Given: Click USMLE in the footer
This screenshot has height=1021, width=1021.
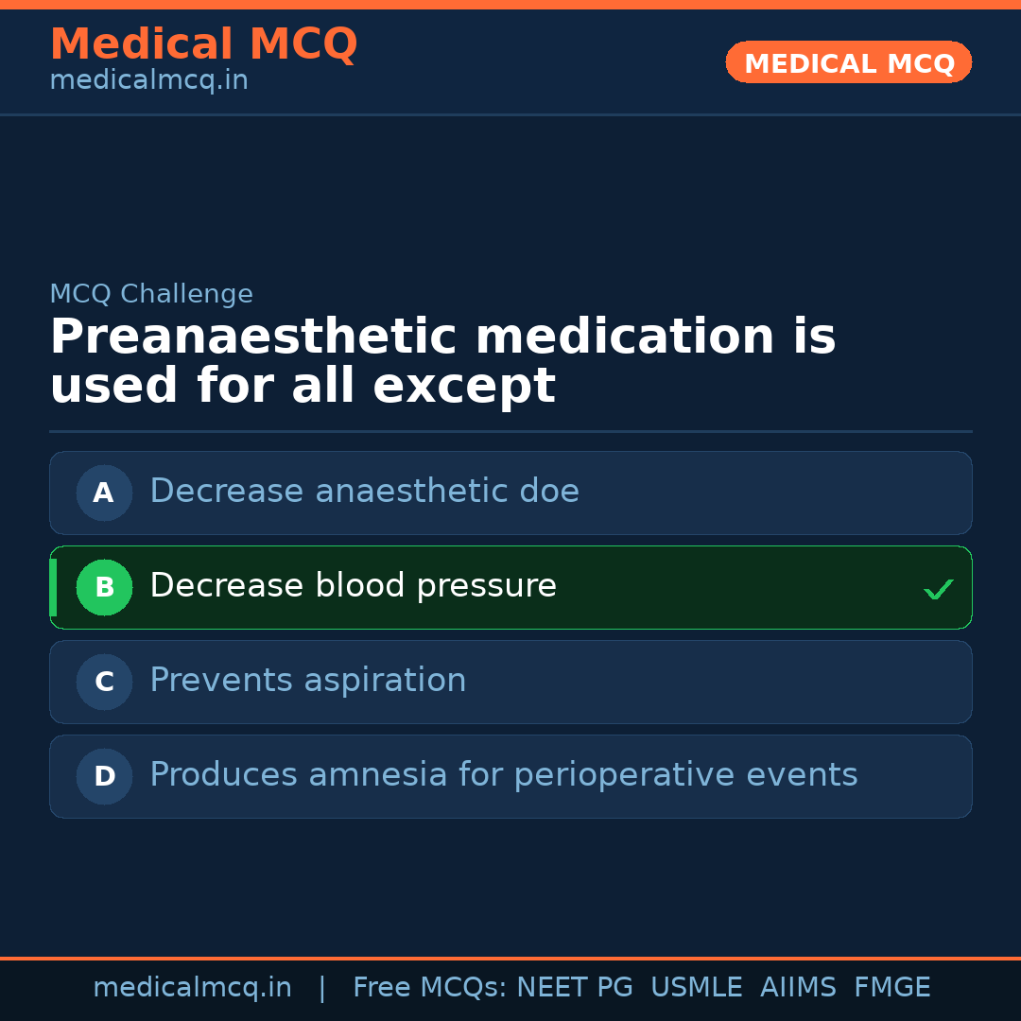Looking at the screenshot, I should click(696, 988).
